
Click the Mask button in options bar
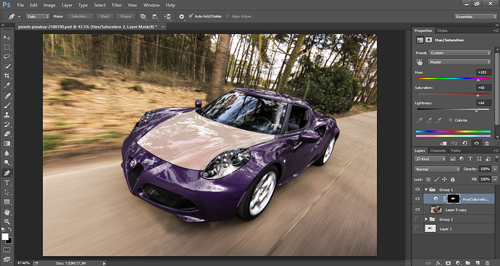(x=105, y=16)
